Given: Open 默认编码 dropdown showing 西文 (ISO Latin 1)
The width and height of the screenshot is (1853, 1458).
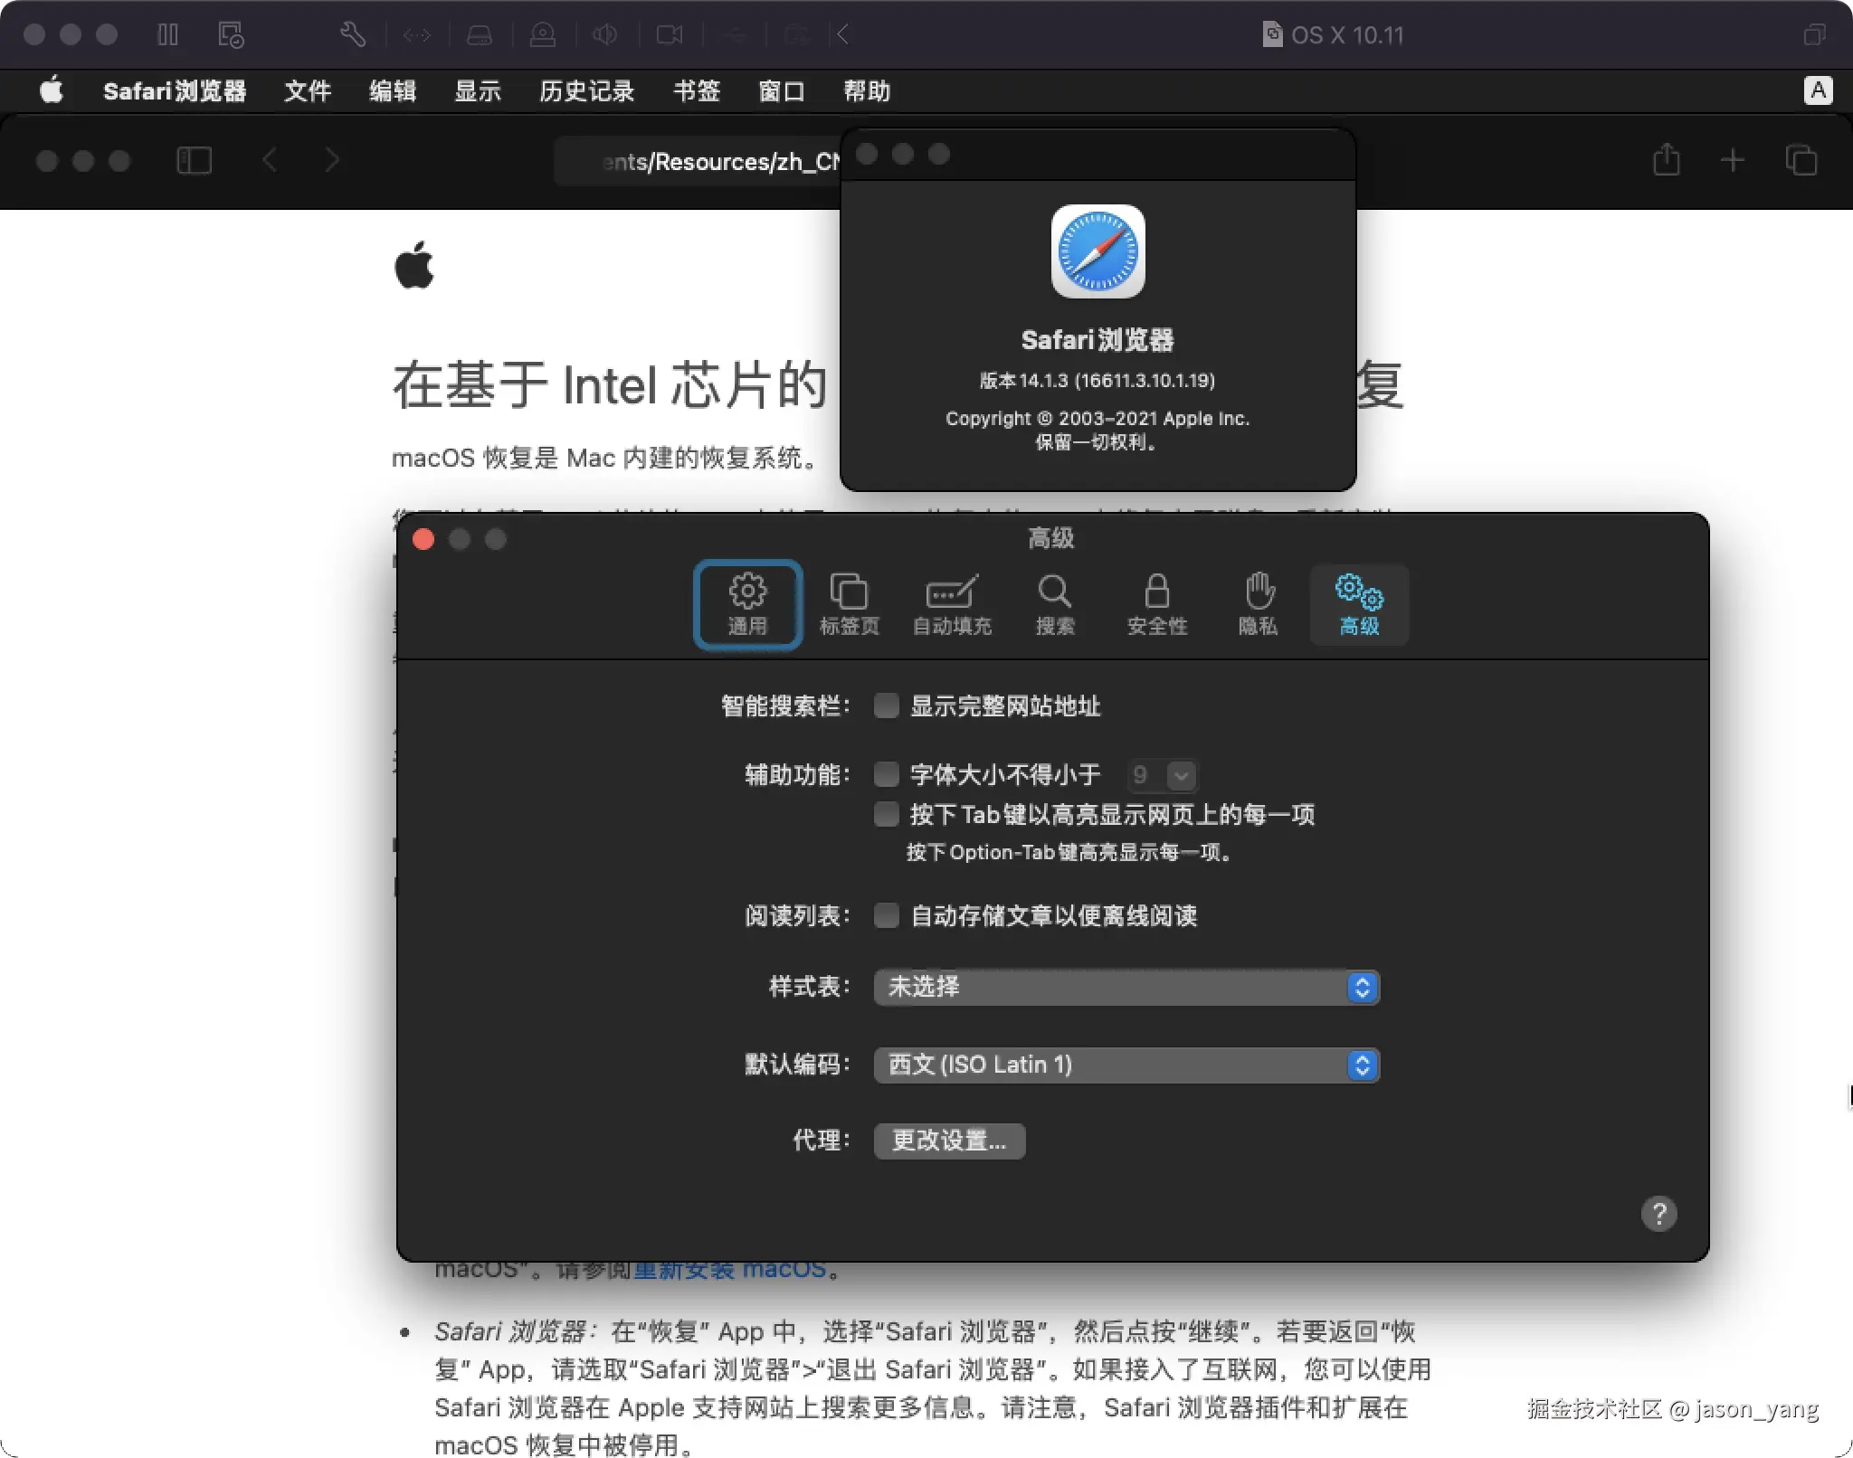Looking at the screenshot, I should 1126,1065.
